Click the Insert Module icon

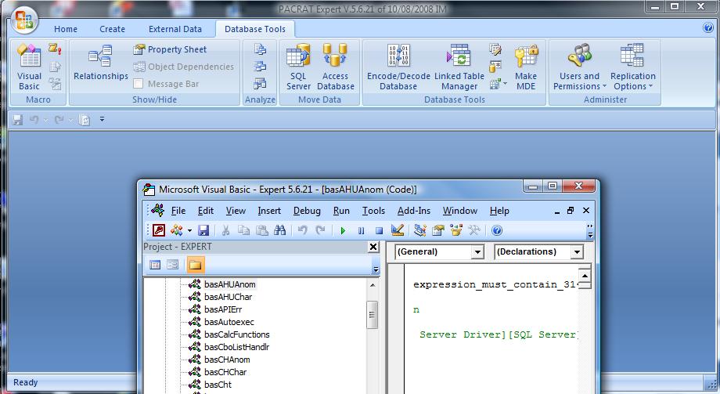click(x=177, y=230)
